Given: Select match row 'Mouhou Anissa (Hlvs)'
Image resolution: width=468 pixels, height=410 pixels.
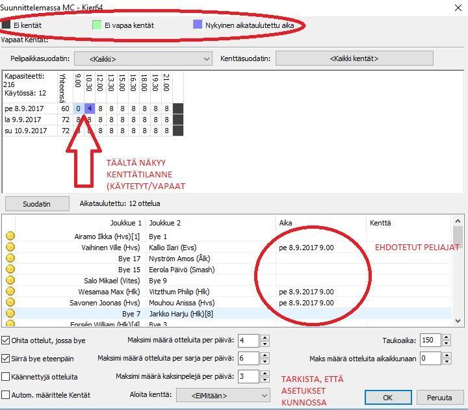Looking at the screenshot, I should [182, 303].
